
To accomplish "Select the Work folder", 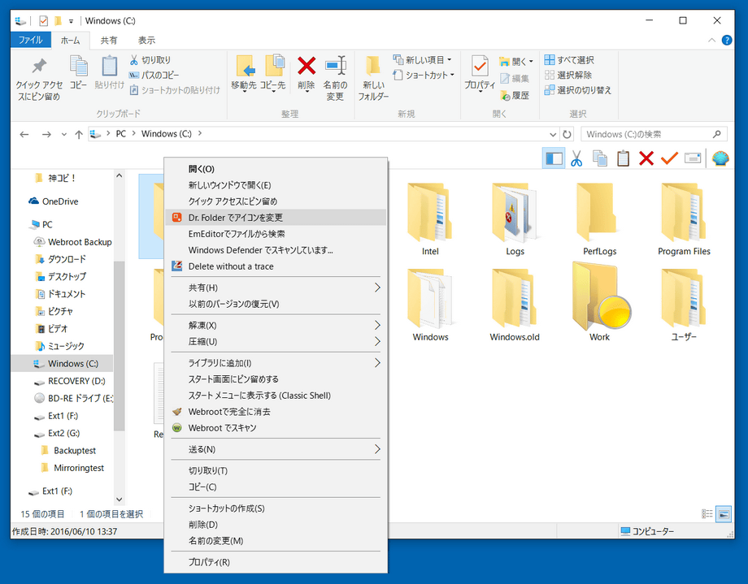I will [x=599, y=302].
